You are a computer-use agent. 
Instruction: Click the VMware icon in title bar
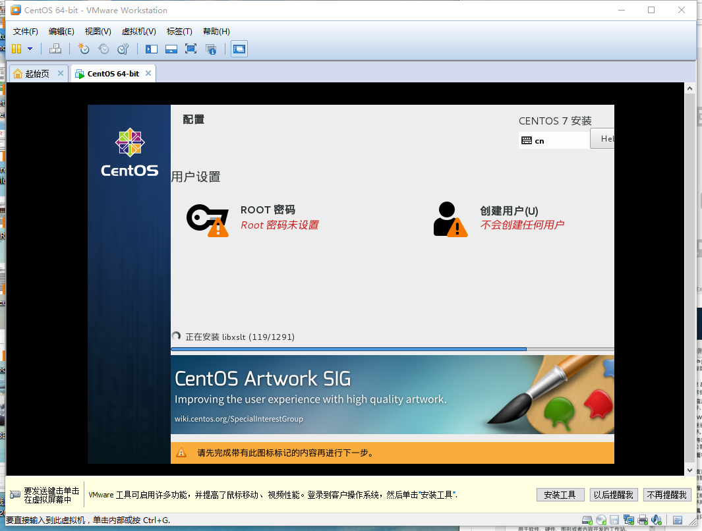(x=16, y=10)
